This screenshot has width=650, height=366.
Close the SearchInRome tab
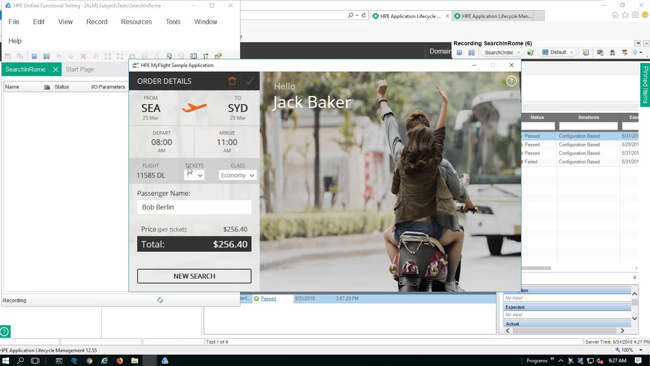[55, 69]
